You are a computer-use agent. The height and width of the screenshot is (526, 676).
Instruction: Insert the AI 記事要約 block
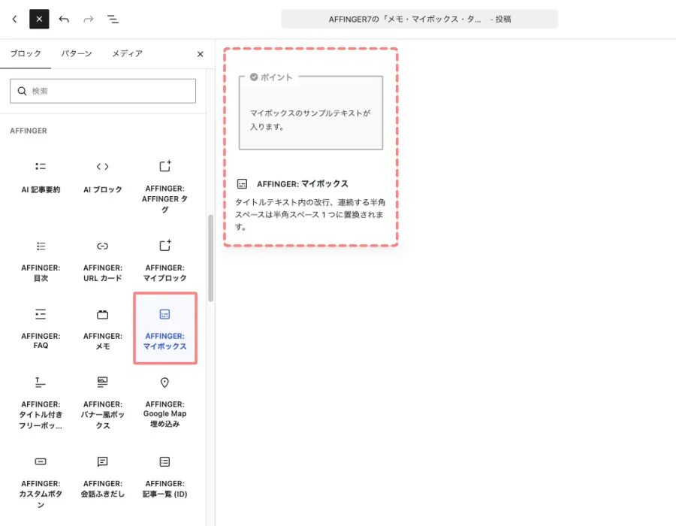[x=41, y=177]
